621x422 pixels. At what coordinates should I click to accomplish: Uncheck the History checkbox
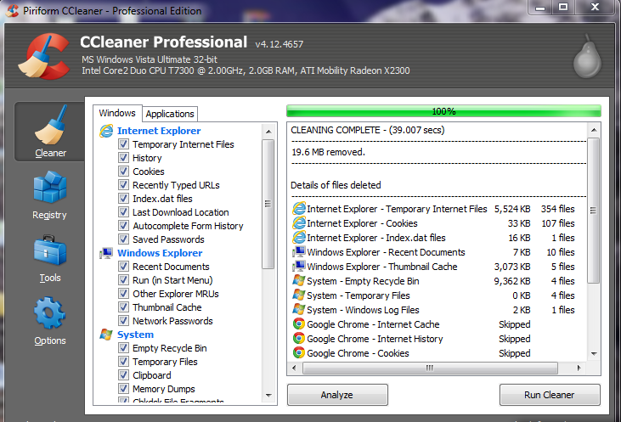coord(123,158)
